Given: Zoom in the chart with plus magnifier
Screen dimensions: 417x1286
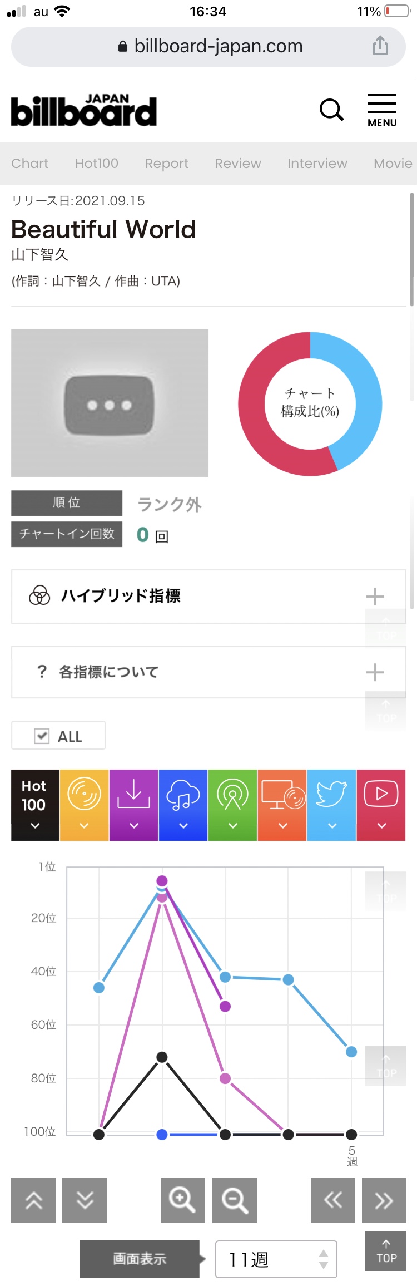Looking at the screenshot, I should (182, 1200).
